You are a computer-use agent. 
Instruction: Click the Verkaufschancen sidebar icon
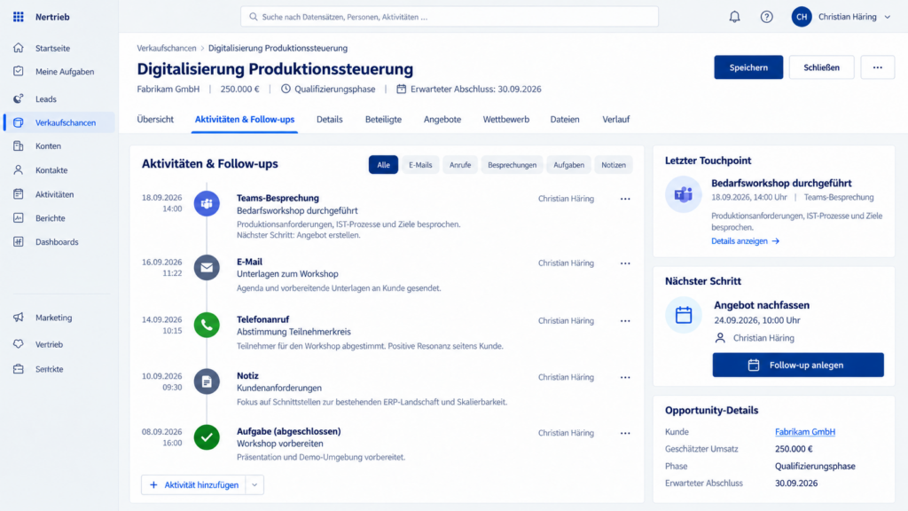(19, 122)
